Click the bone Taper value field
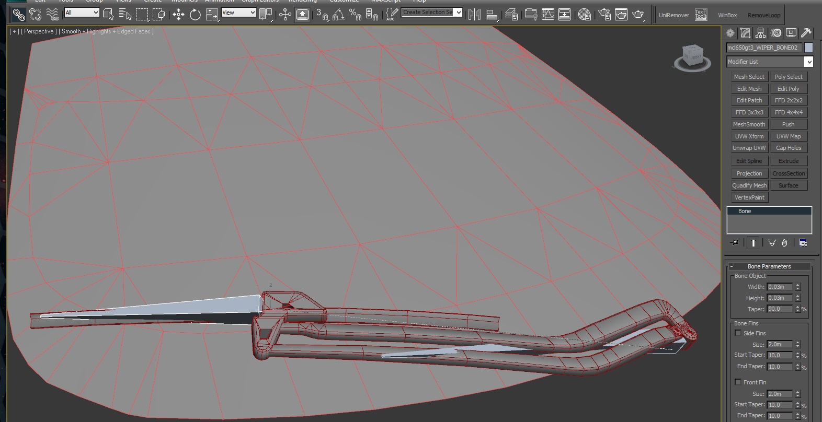The height and width of the screenshot is (422, 822). pos(780,309)
